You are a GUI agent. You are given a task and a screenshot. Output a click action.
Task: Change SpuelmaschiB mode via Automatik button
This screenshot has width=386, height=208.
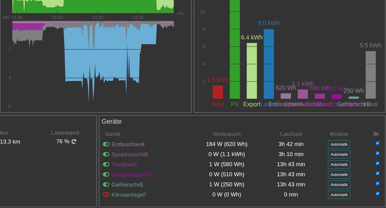(339, 154)
